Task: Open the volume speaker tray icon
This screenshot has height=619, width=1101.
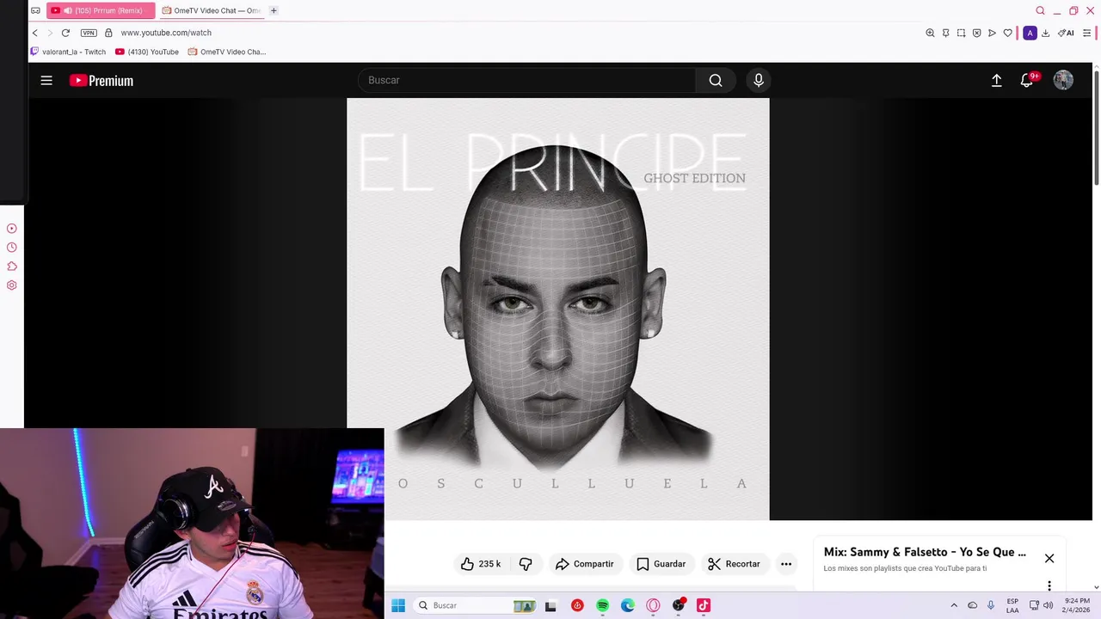Action: coord(1048,605)
